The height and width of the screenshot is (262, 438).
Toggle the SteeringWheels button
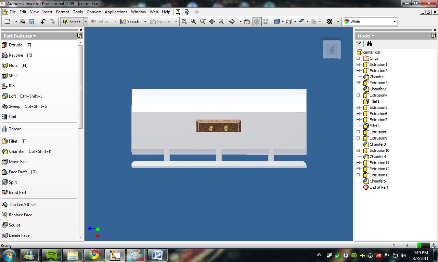tap(266, 21)
